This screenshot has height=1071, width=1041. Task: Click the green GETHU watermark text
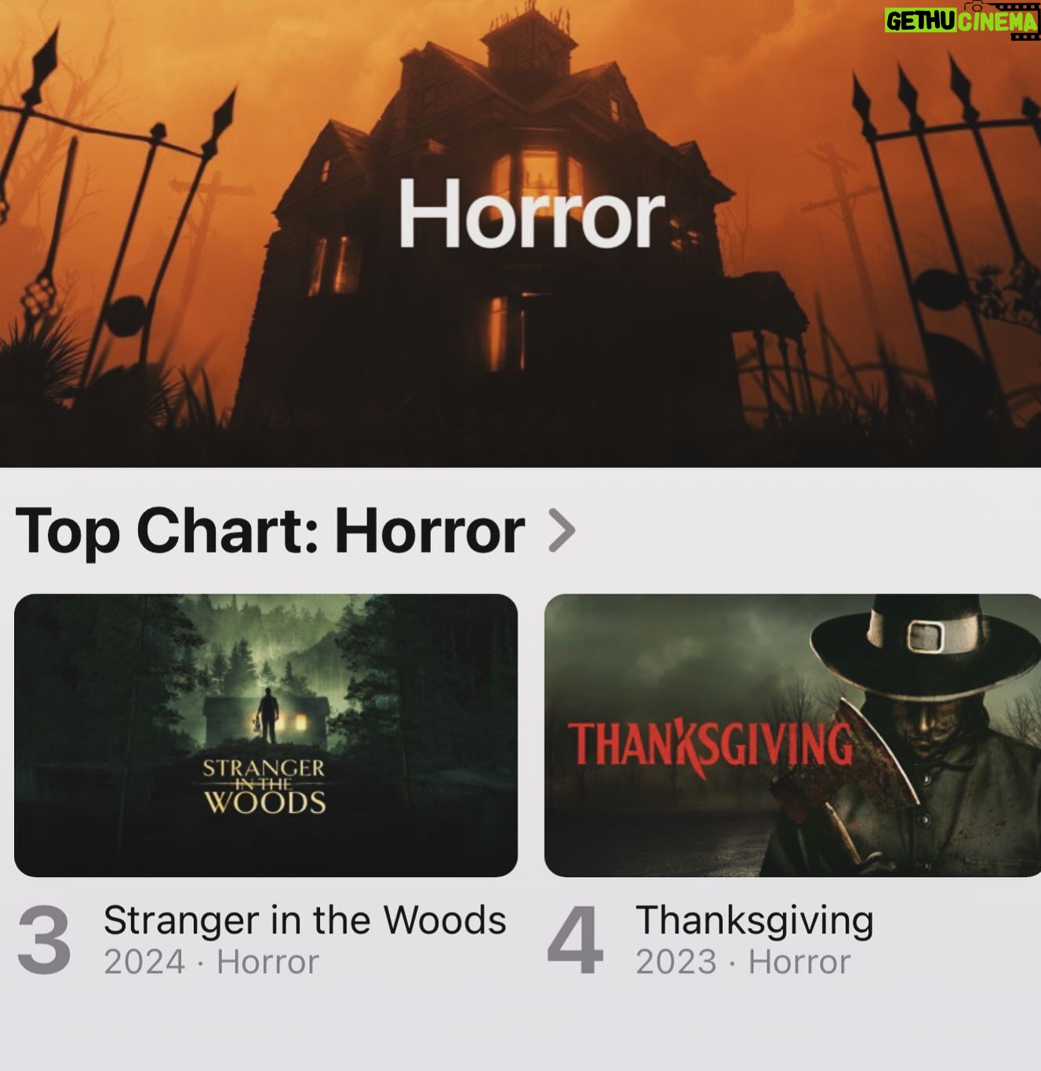(x=921, y=22)
